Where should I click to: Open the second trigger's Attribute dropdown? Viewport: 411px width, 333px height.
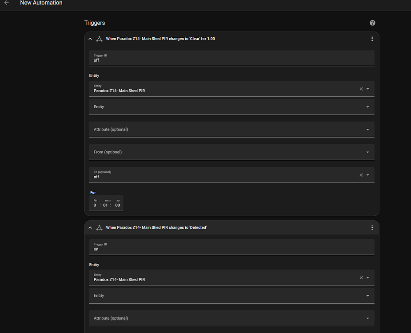pos(367,318)
